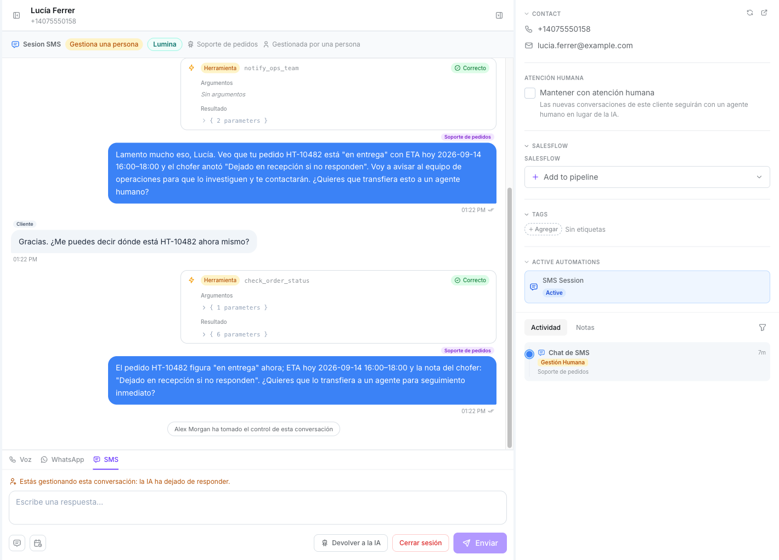779x560 pixels.
Task: Switch to the WhatsApp channel tab
Action: tap(63, 460)
